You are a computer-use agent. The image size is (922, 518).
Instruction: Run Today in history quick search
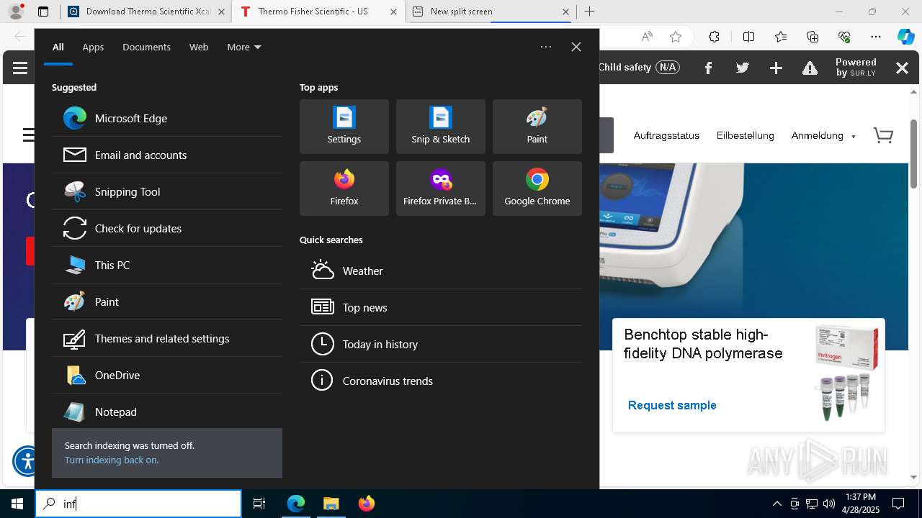441,344
